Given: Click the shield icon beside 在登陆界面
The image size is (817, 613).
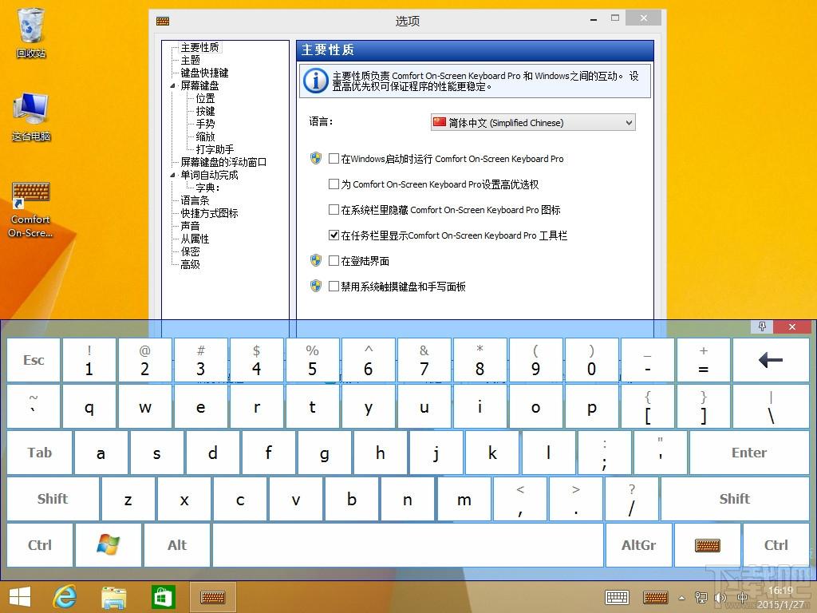Looking at the screenshot, I should point(316,261).
